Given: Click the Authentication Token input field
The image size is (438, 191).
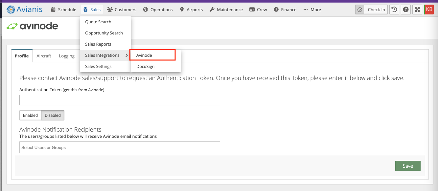Looking at the screenshot, I should 120,100.
